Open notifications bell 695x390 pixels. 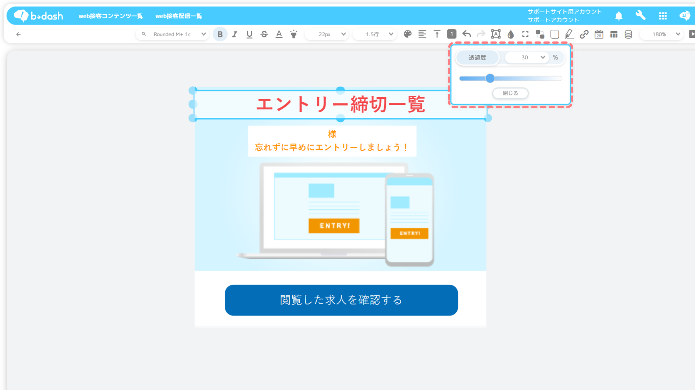click(619, 16)
